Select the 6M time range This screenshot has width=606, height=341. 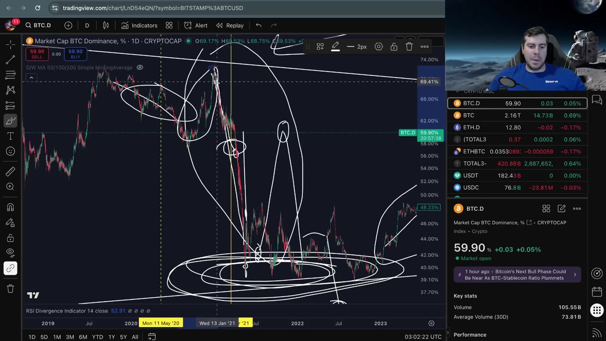click(83, 337)
